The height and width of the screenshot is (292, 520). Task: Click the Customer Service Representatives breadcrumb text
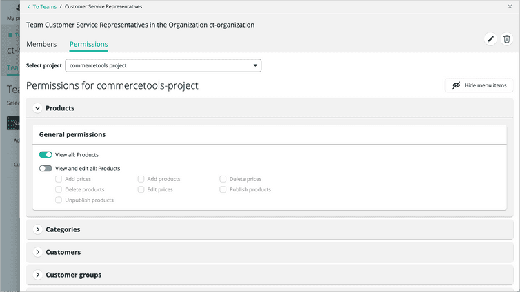[x=103, y=7]
